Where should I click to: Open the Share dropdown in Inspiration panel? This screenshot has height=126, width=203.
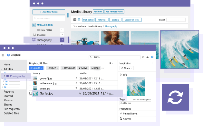(127, 68)
